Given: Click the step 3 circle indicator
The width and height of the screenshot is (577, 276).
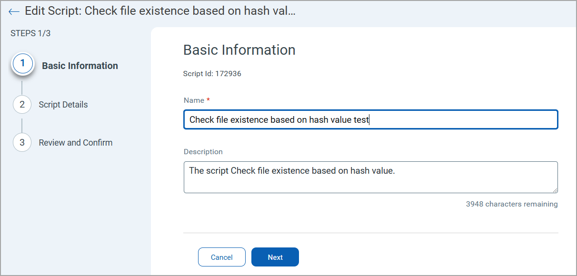Looking at the screenshot, I should 22,143.
